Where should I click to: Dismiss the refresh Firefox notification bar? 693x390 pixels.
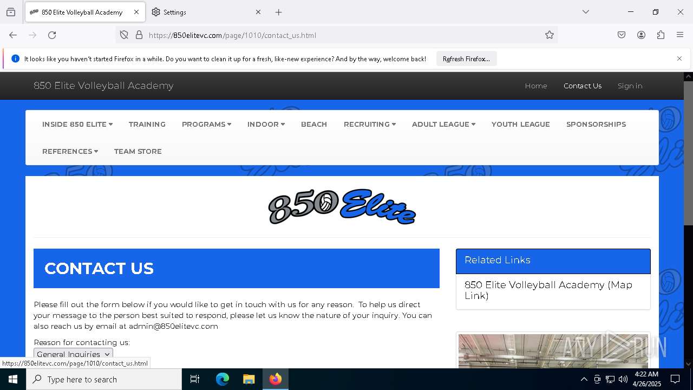tap(679, 58)
